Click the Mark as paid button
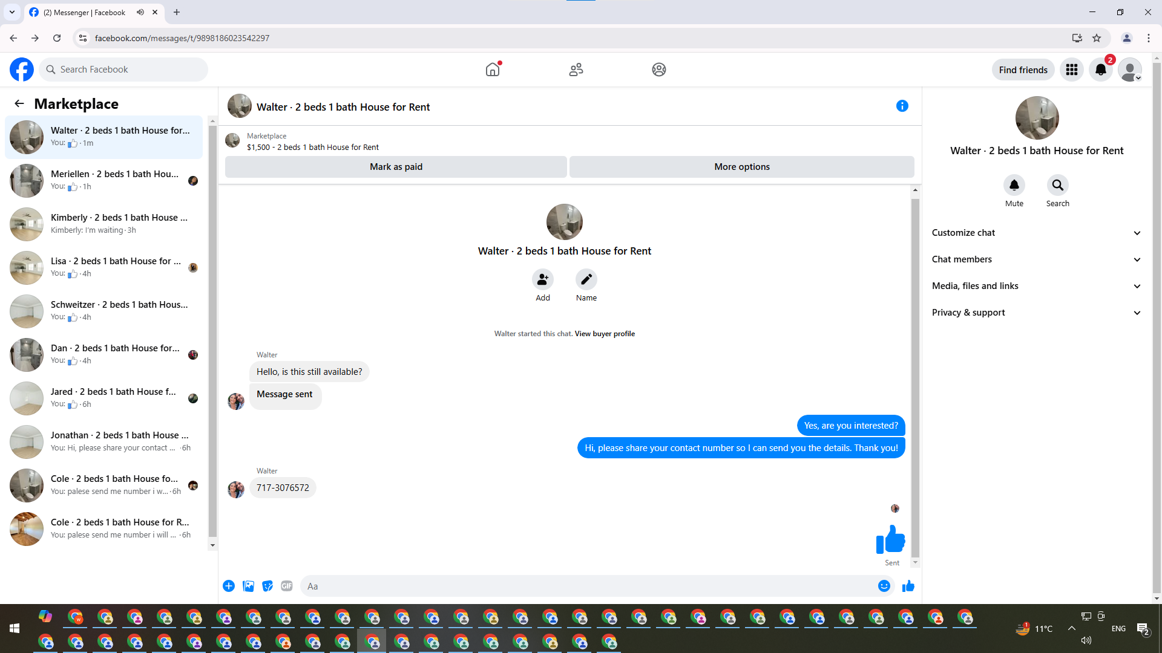1162x653 pixels. pyautogui.click(x=396, y=167)
